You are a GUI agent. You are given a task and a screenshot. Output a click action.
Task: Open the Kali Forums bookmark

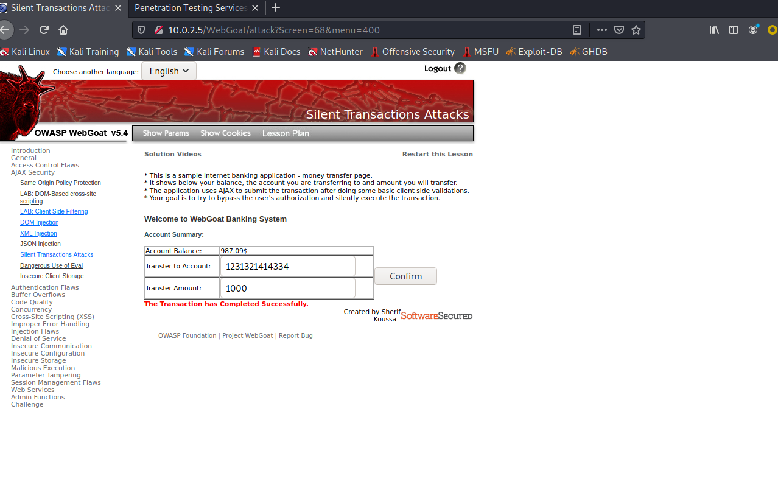pyautogui.click(x=214, y=52)
